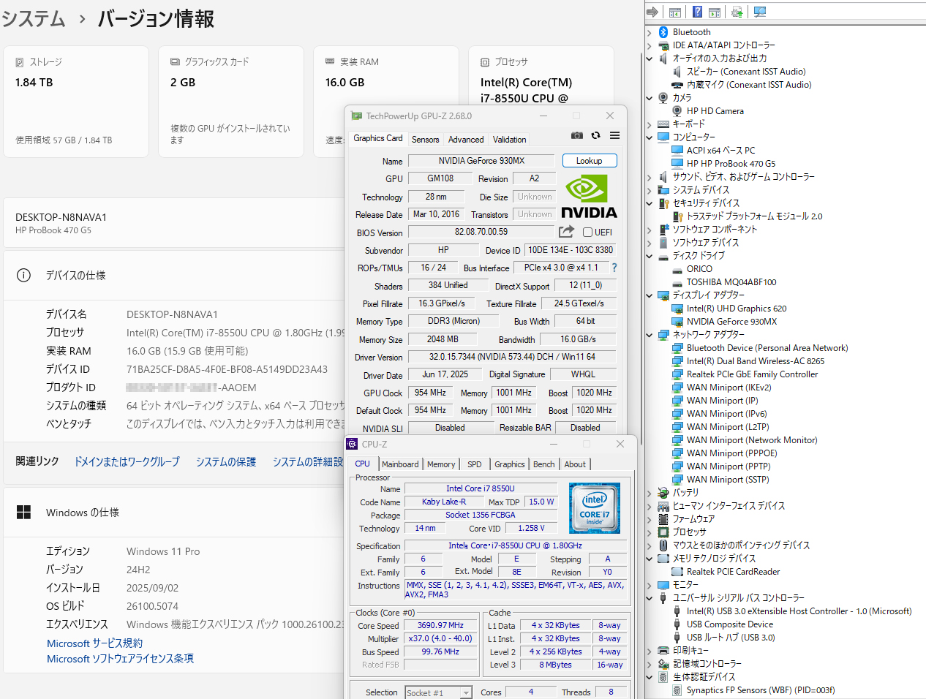The image size is (926, 699).
Task: Select NVIDIA GeForce 930MX in device tree
Action: [731, 322]
